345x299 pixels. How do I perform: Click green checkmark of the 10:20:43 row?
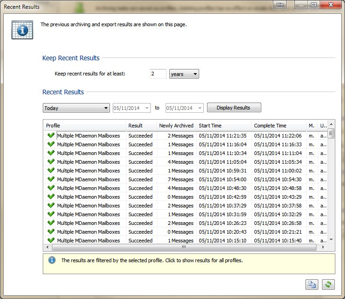51,231
